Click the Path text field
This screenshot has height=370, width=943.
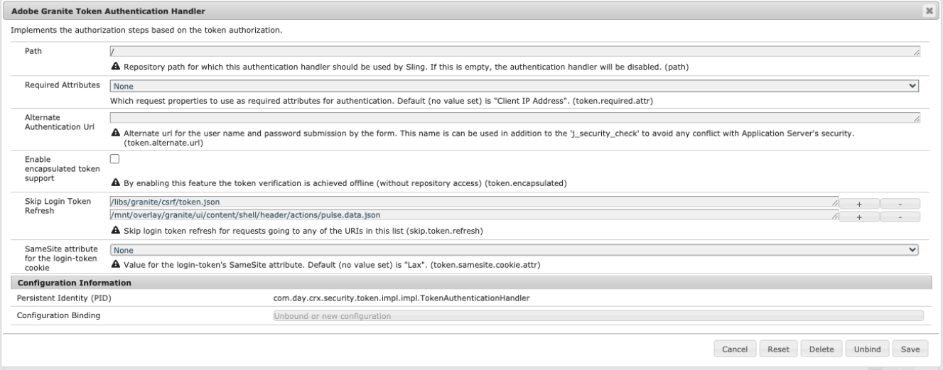[x=515, y=52]
